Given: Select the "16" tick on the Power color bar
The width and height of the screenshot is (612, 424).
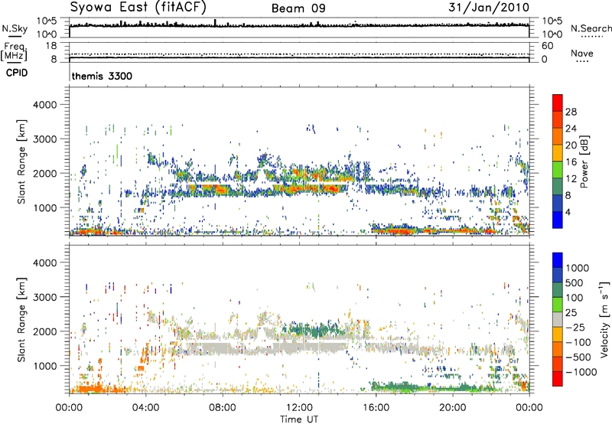Looking at the screenshot, I should [x=571, y=162].
